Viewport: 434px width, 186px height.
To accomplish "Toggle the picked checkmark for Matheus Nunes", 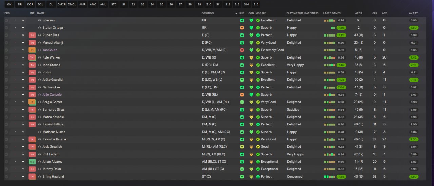I will click(x=6, y=132).
